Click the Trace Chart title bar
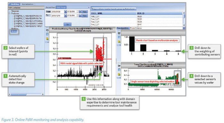 coord(153,65)
